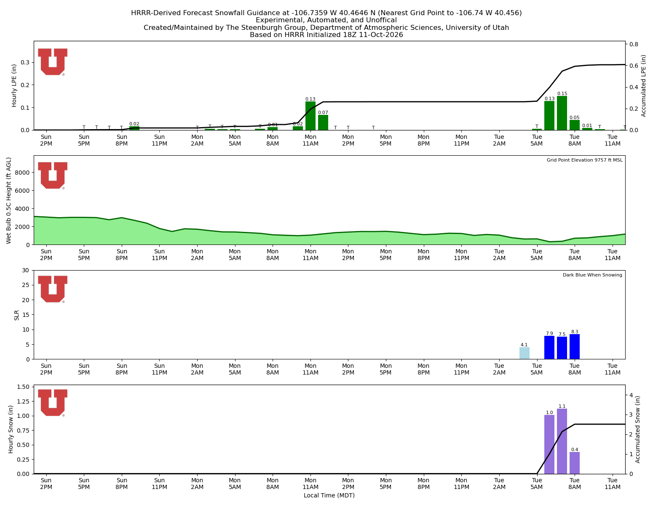Click 'Based on HRRR Initialized 18Z 11-Oct-2026'
The height and width of the screenshot is (505, 653).
(326, 35)
